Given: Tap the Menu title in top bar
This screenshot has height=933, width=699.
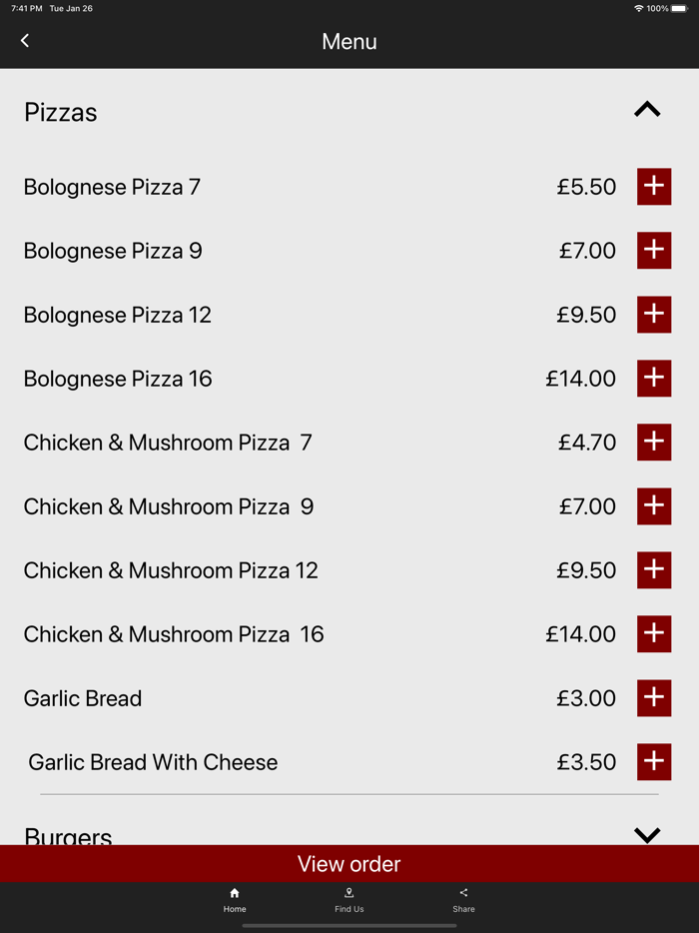Looking at the screenshot, I should (349, 41).
